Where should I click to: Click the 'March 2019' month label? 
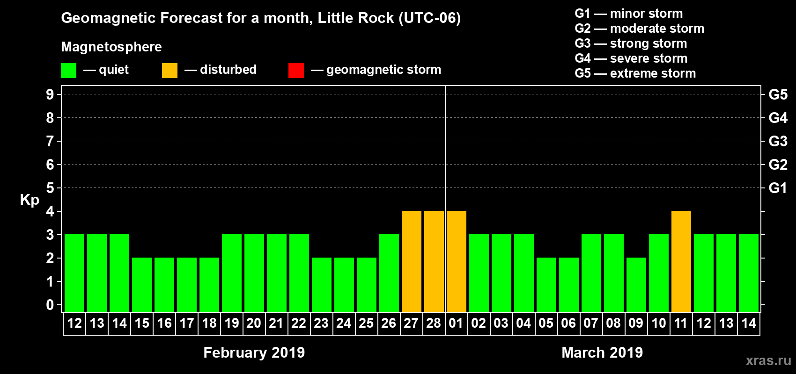coord(602,352)
